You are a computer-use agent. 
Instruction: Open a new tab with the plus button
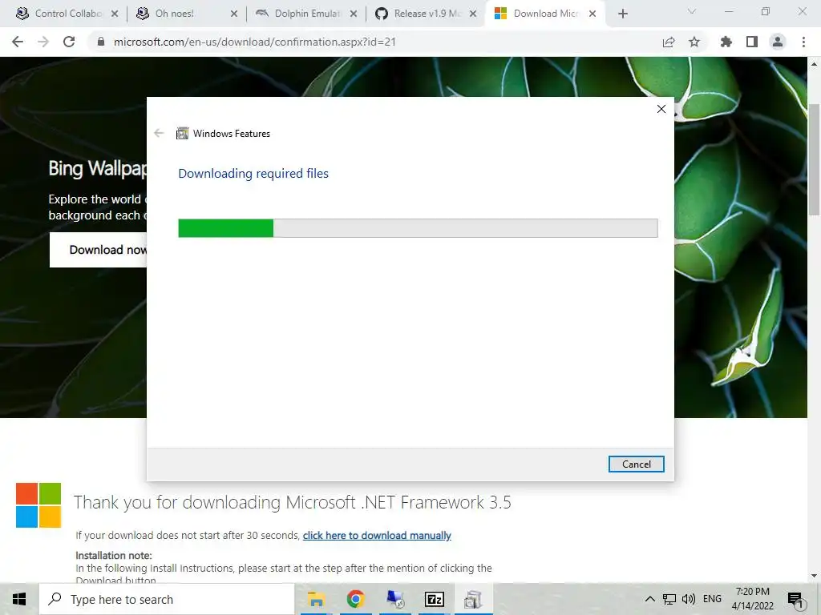622,14
